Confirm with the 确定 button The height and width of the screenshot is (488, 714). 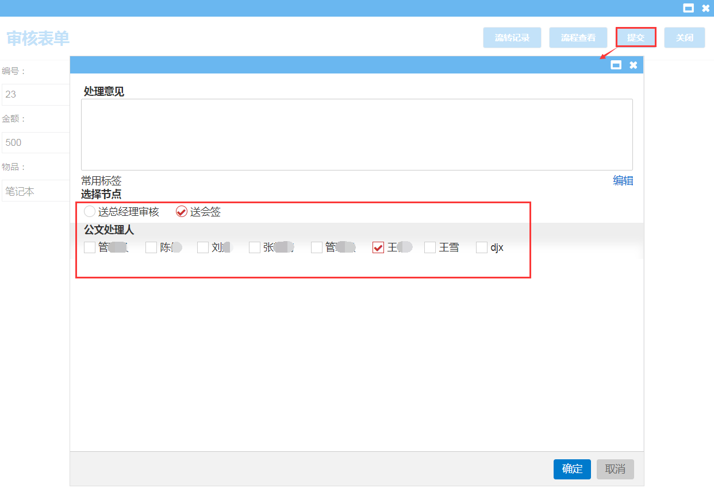tap(571, 469)
